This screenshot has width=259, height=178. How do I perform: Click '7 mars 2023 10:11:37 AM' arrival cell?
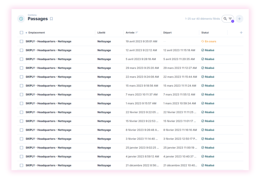(x=142, y=94)
